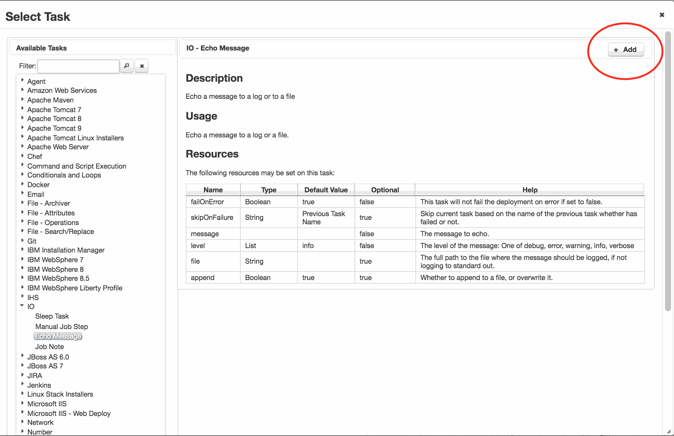Click the dialog resize grip corner icon
The image size is (674, 436).
click(x=669, y=431)
